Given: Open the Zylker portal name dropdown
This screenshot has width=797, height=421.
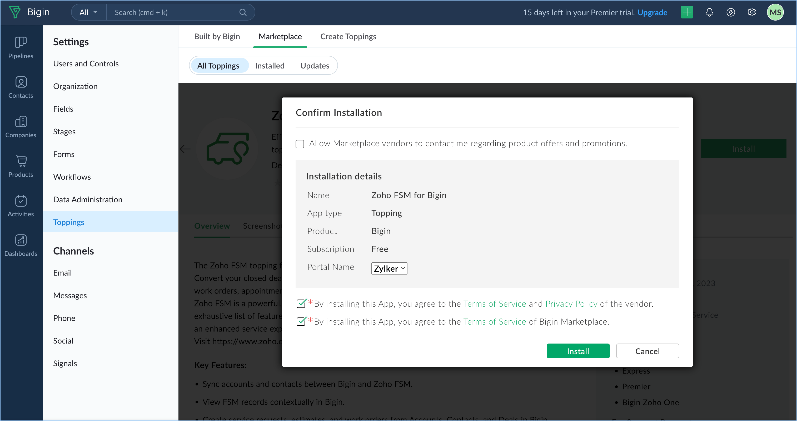Looking at the screenshot, I should coord(389,268).
